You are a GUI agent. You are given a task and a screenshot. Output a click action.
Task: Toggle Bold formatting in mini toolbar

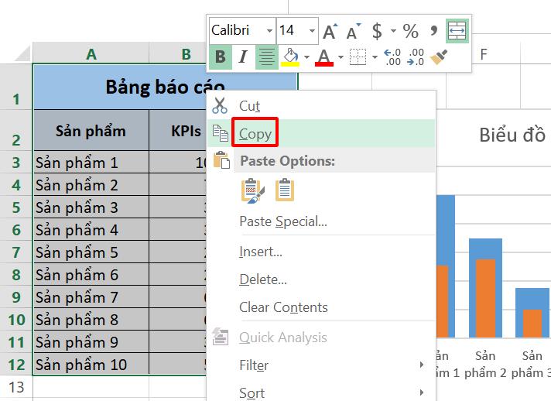pyautogui.click(x=221, y=57)
